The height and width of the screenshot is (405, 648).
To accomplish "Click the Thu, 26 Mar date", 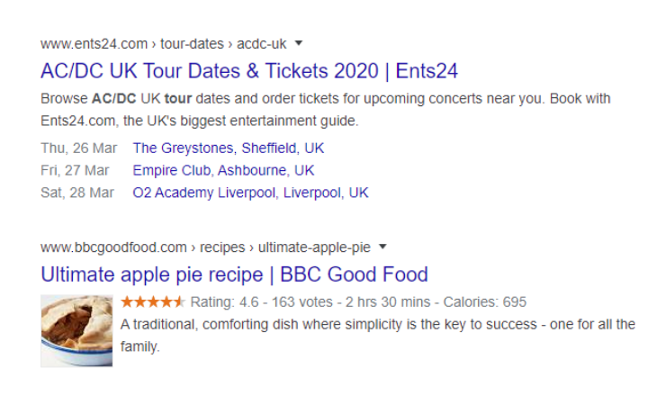I will point(78,148).
